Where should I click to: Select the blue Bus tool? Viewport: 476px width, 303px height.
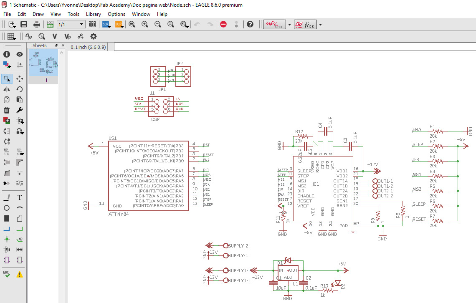point(7,229)
